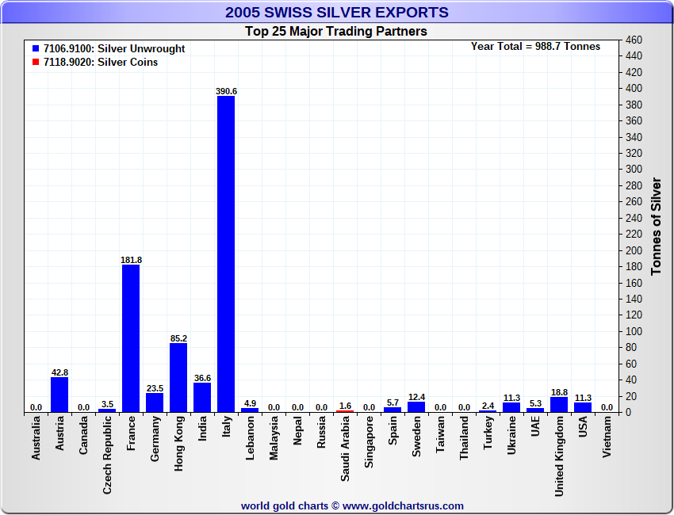The image size is (674, 515).
Task: Click the 'Spain' x-axis label
Action: 393,430
